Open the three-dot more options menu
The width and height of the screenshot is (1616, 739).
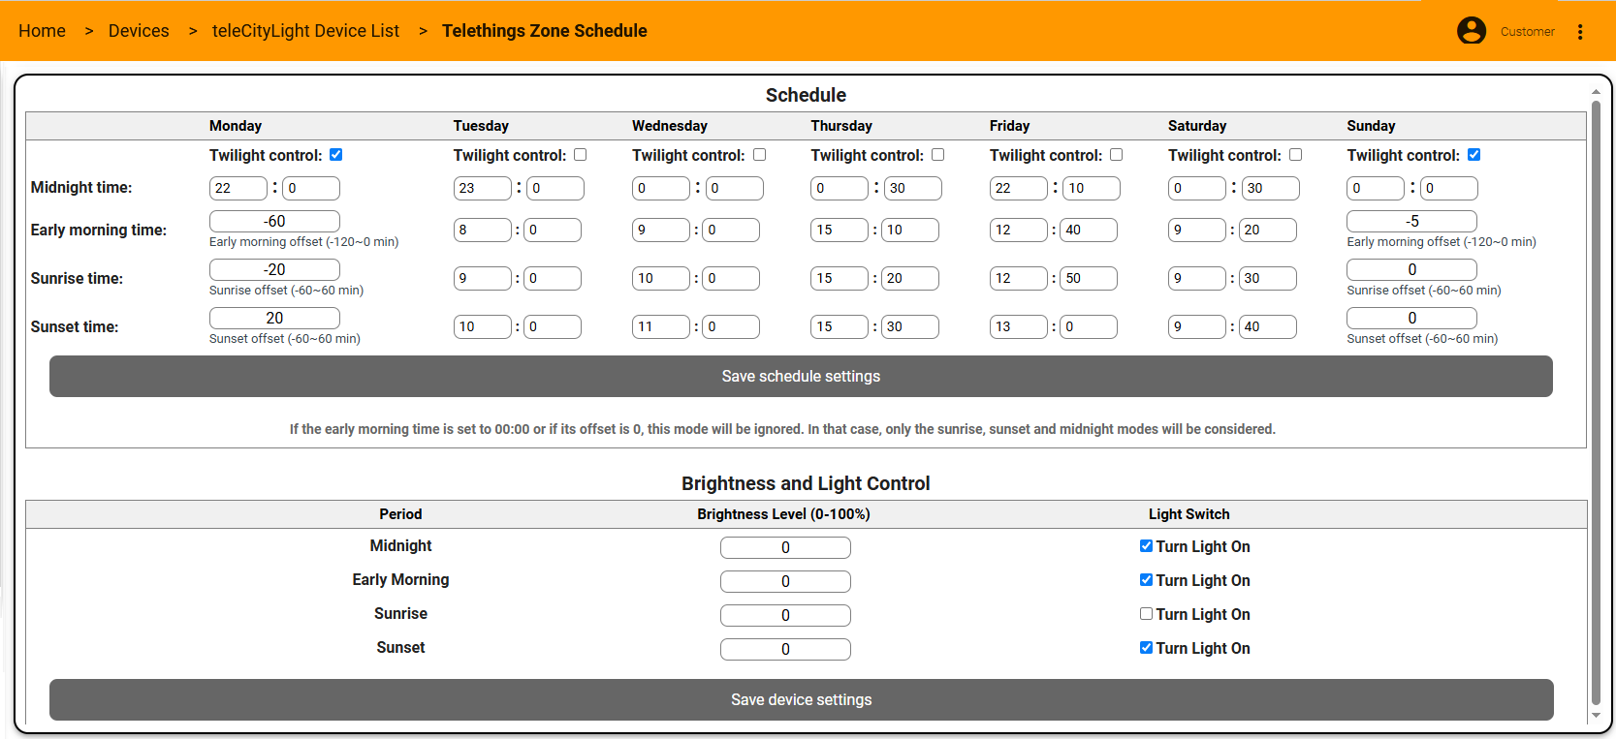pos(1580,32)
